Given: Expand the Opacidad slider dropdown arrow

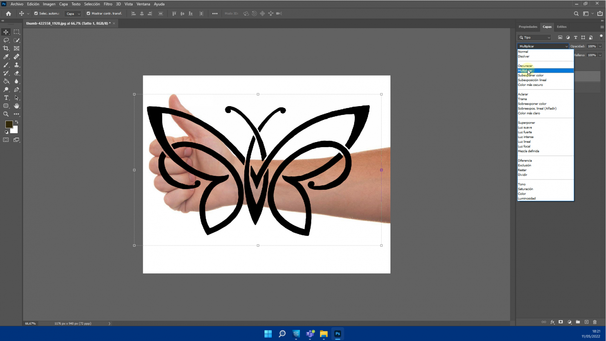Looking at the screenshot, I should (600, 46).
